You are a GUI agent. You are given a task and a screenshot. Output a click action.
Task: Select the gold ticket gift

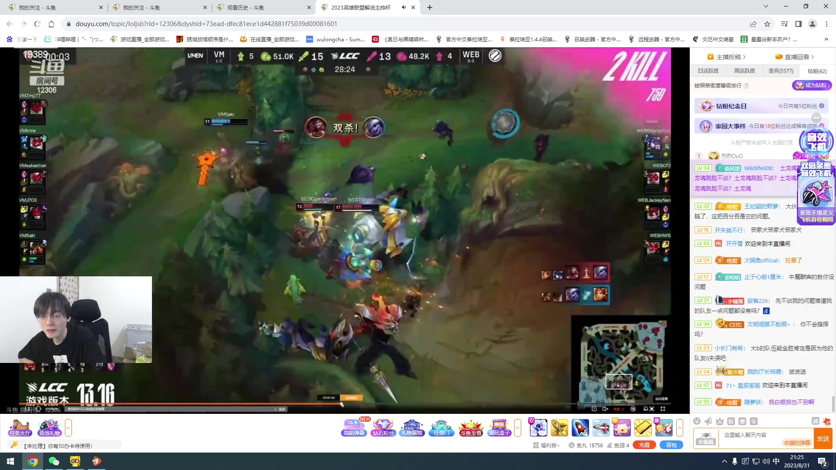click(x=643, y=428)
